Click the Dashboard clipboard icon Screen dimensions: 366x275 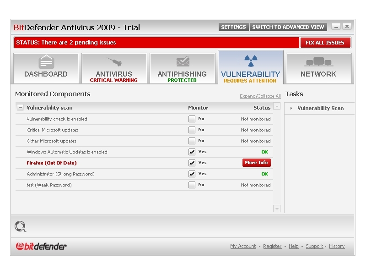[46, 61]
